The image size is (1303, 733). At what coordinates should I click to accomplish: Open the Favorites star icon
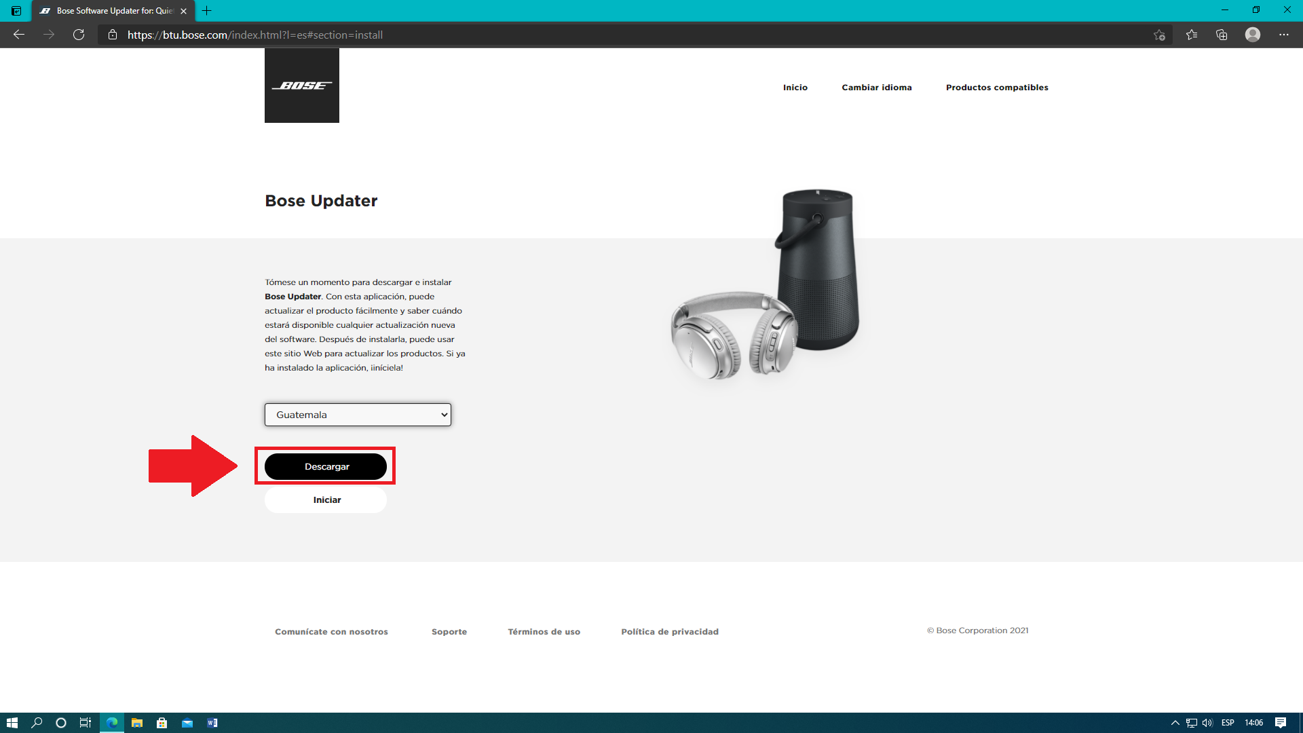(1192, 35)
